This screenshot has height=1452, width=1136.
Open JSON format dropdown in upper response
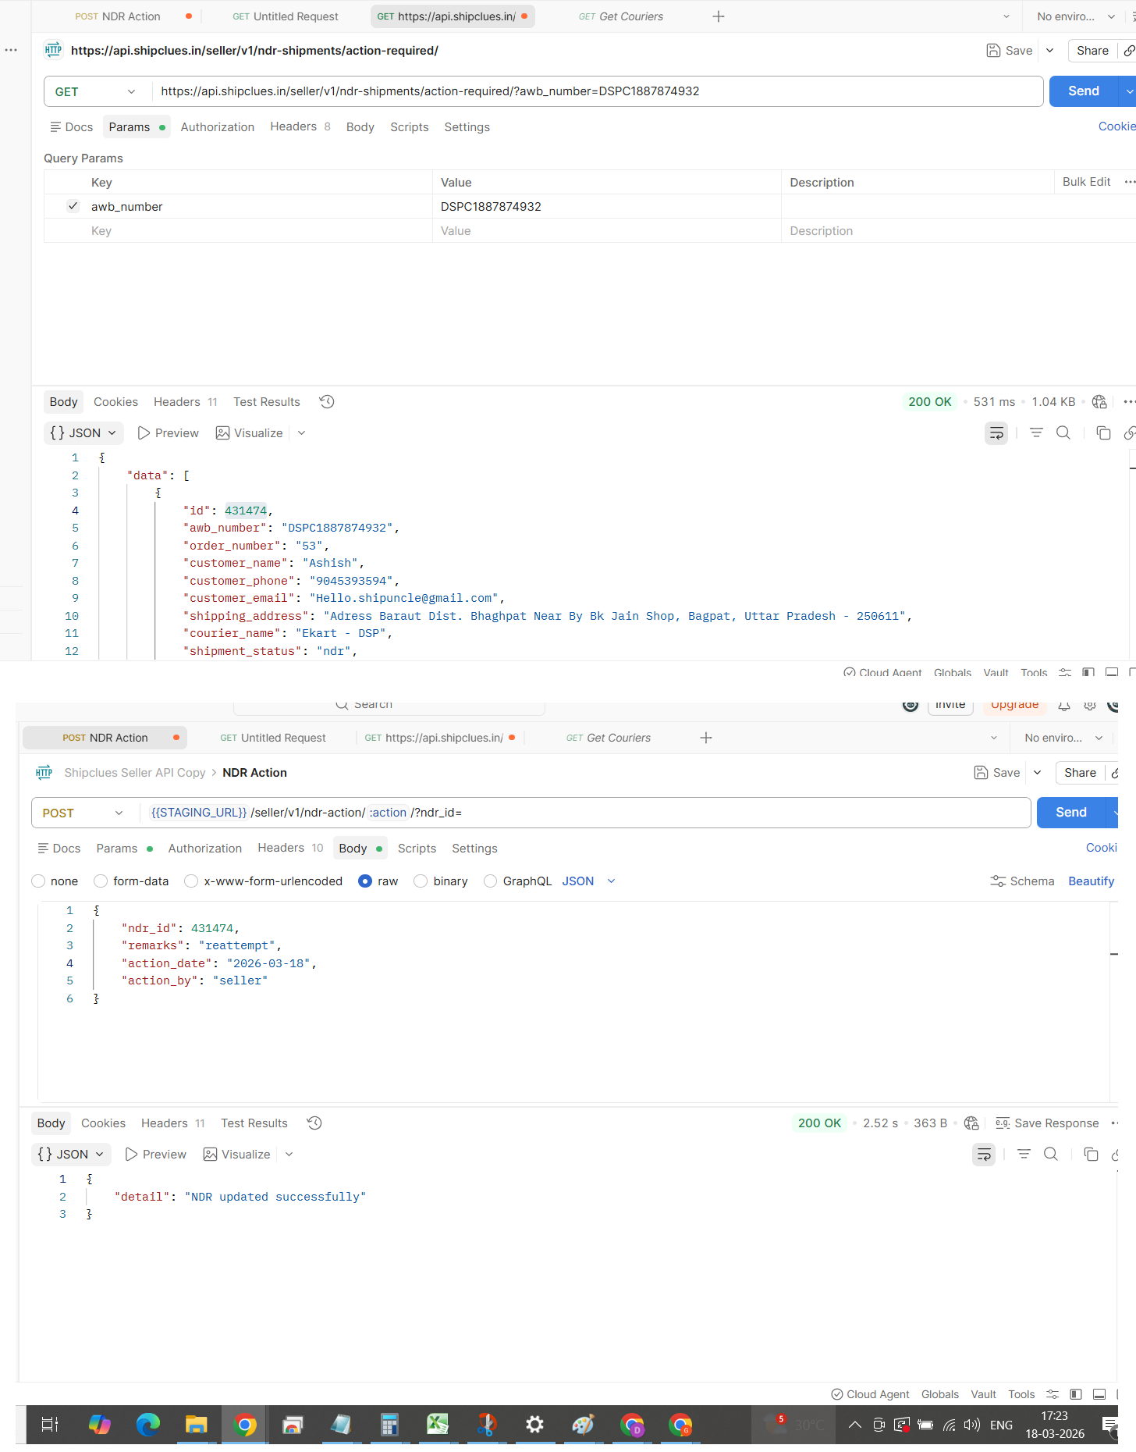click(83, 432)
